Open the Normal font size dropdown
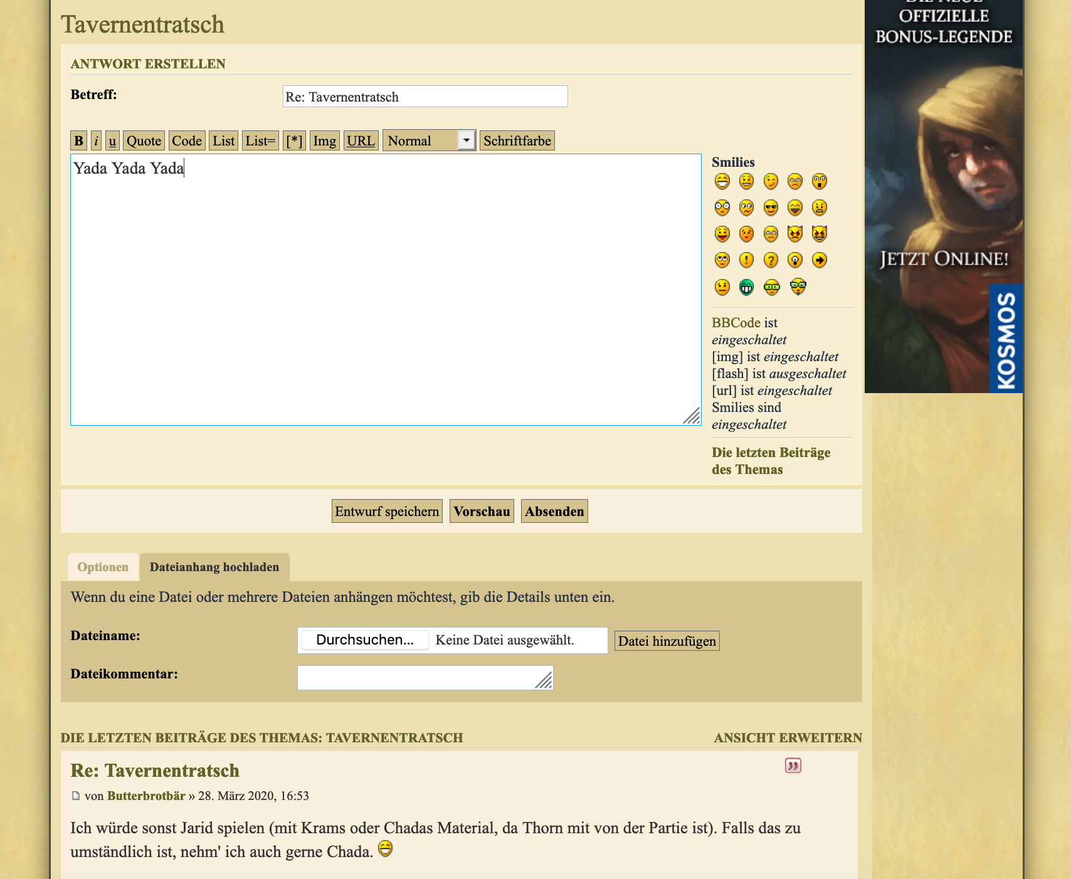 pyautogui.click(x=430, y=140)
